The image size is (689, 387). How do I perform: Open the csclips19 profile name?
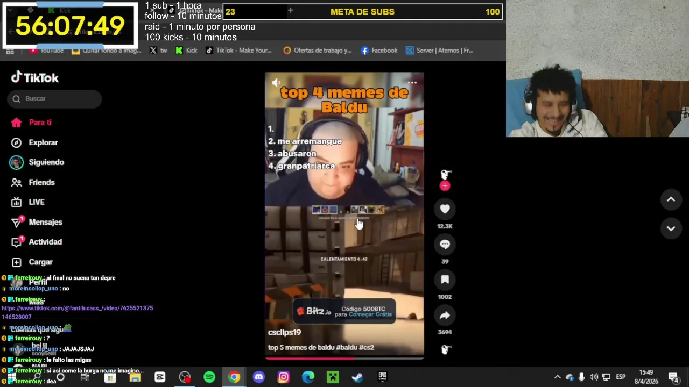point(284,333)
